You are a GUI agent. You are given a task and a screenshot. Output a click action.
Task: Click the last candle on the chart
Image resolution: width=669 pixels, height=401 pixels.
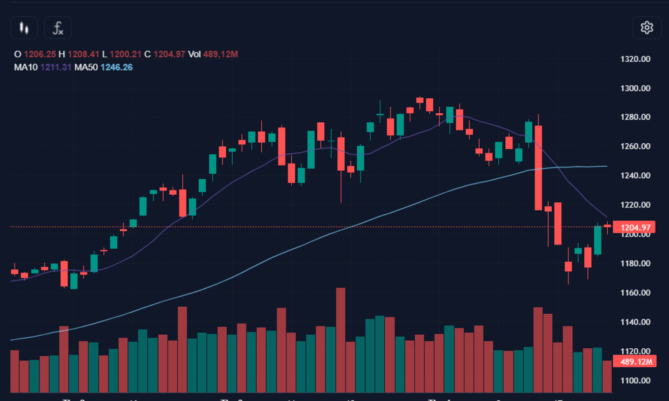pyautogui.click(x=607, y=225)
